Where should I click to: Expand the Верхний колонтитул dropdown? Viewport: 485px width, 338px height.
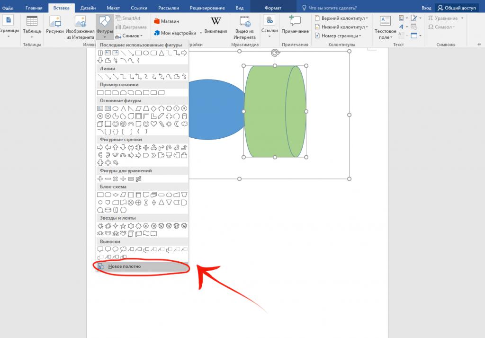(x=341, y=18)
